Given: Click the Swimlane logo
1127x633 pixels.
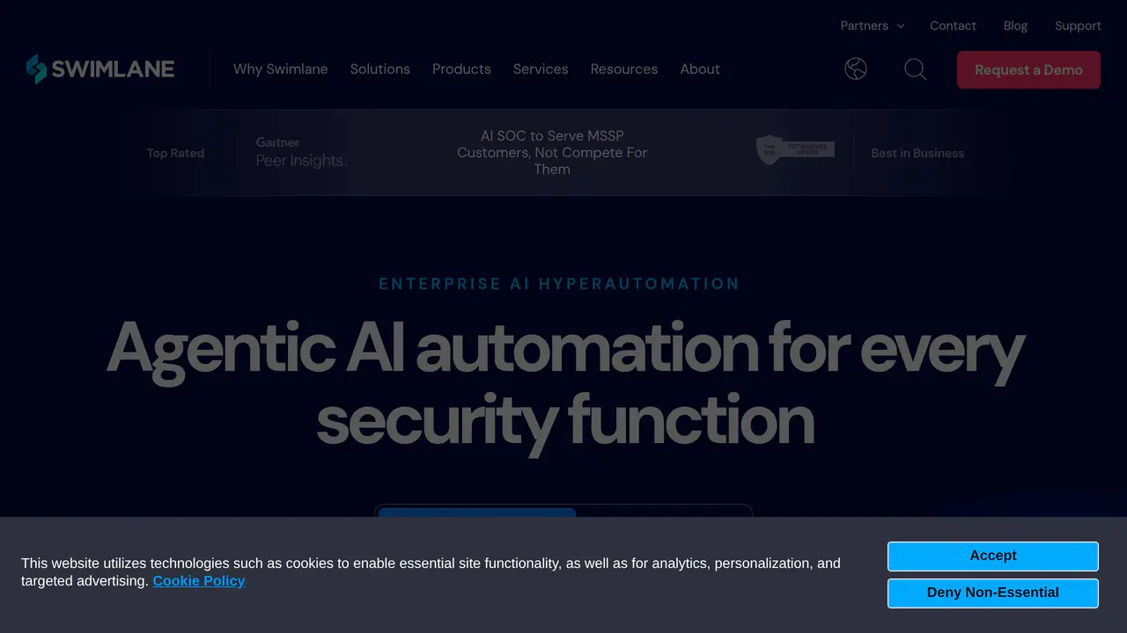Looking at the screenshot, I should pyautogui.click(x=100, y=69).
